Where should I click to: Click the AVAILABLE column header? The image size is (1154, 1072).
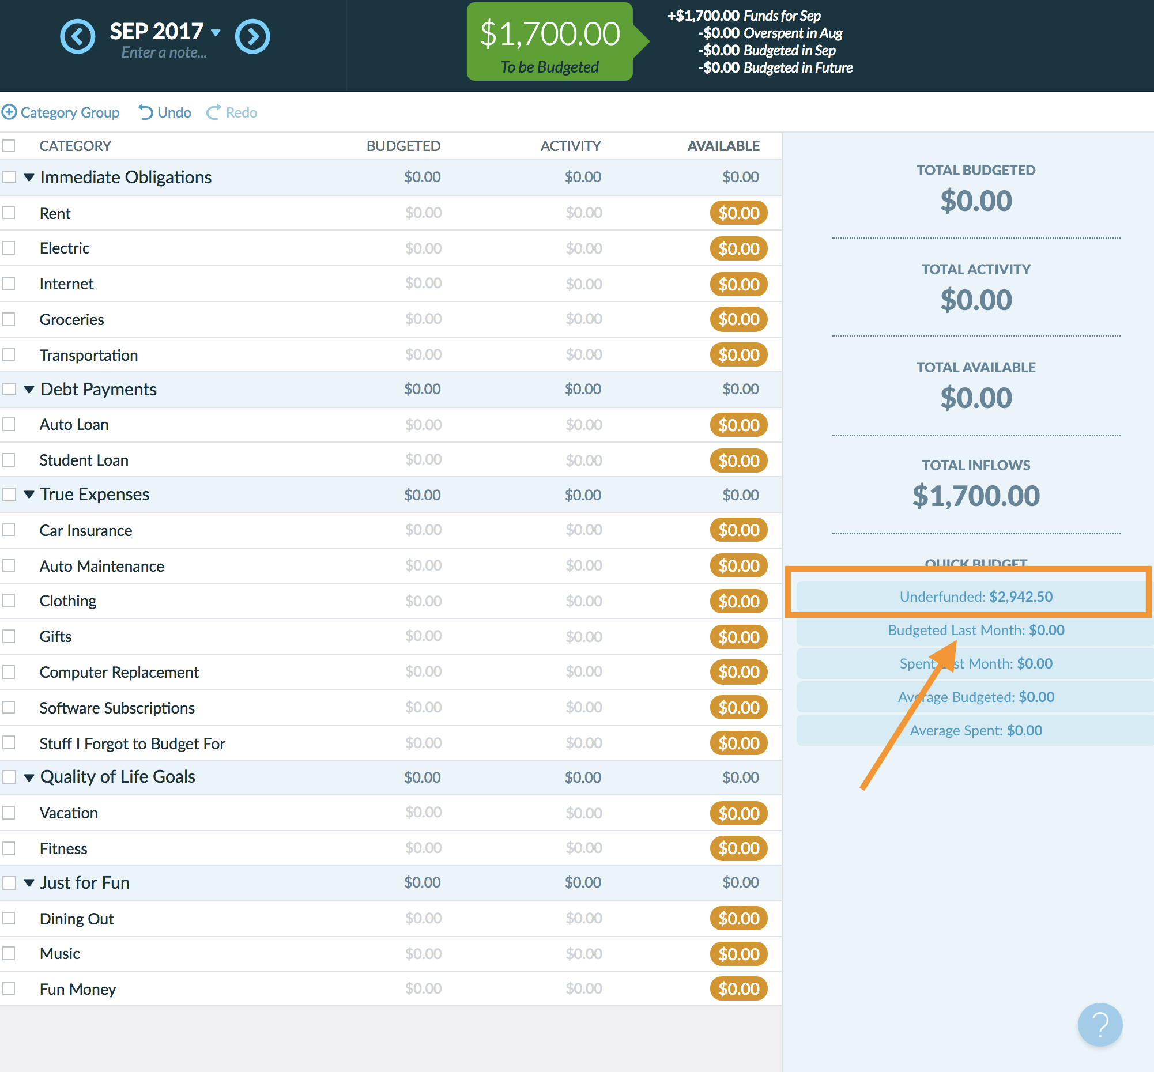pos(723,146)
